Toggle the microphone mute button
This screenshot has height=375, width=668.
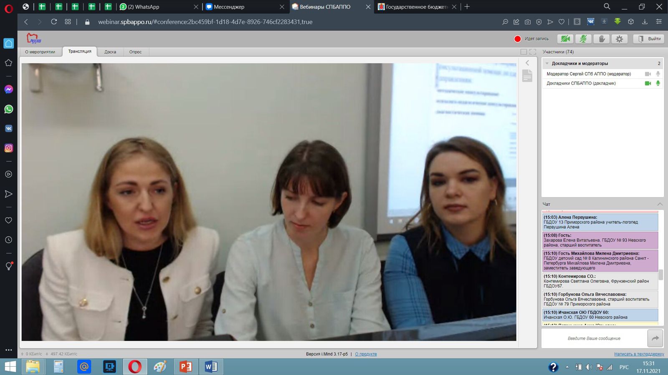pos(583,39)
